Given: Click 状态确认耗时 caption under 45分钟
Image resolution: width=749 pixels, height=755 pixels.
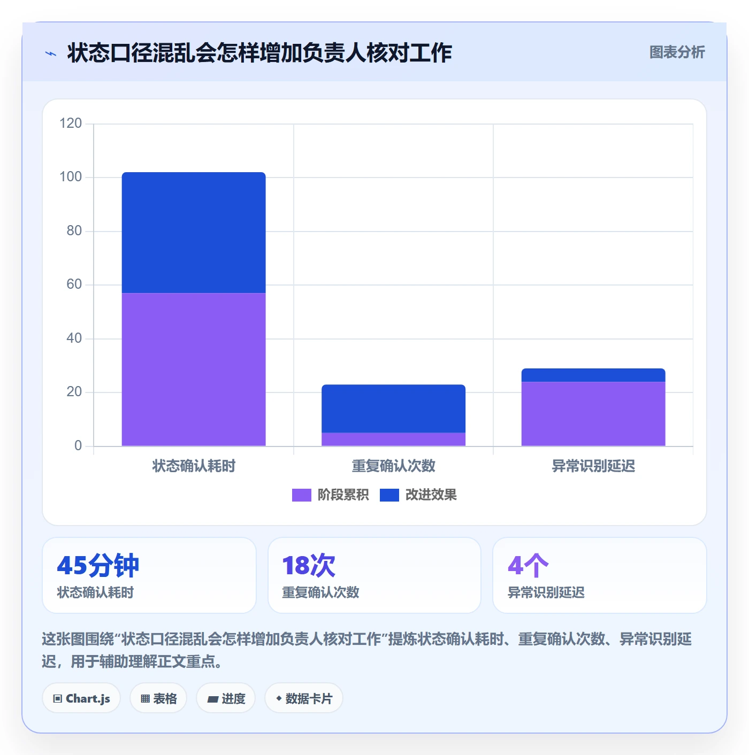Looking at the screenshot, I should (x=95, y=592).
